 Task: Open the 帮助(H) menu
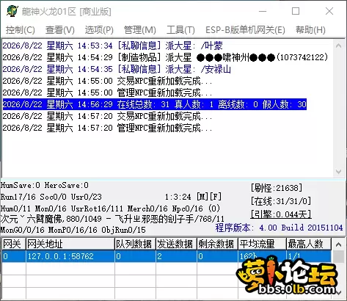[x=310, y=30]
